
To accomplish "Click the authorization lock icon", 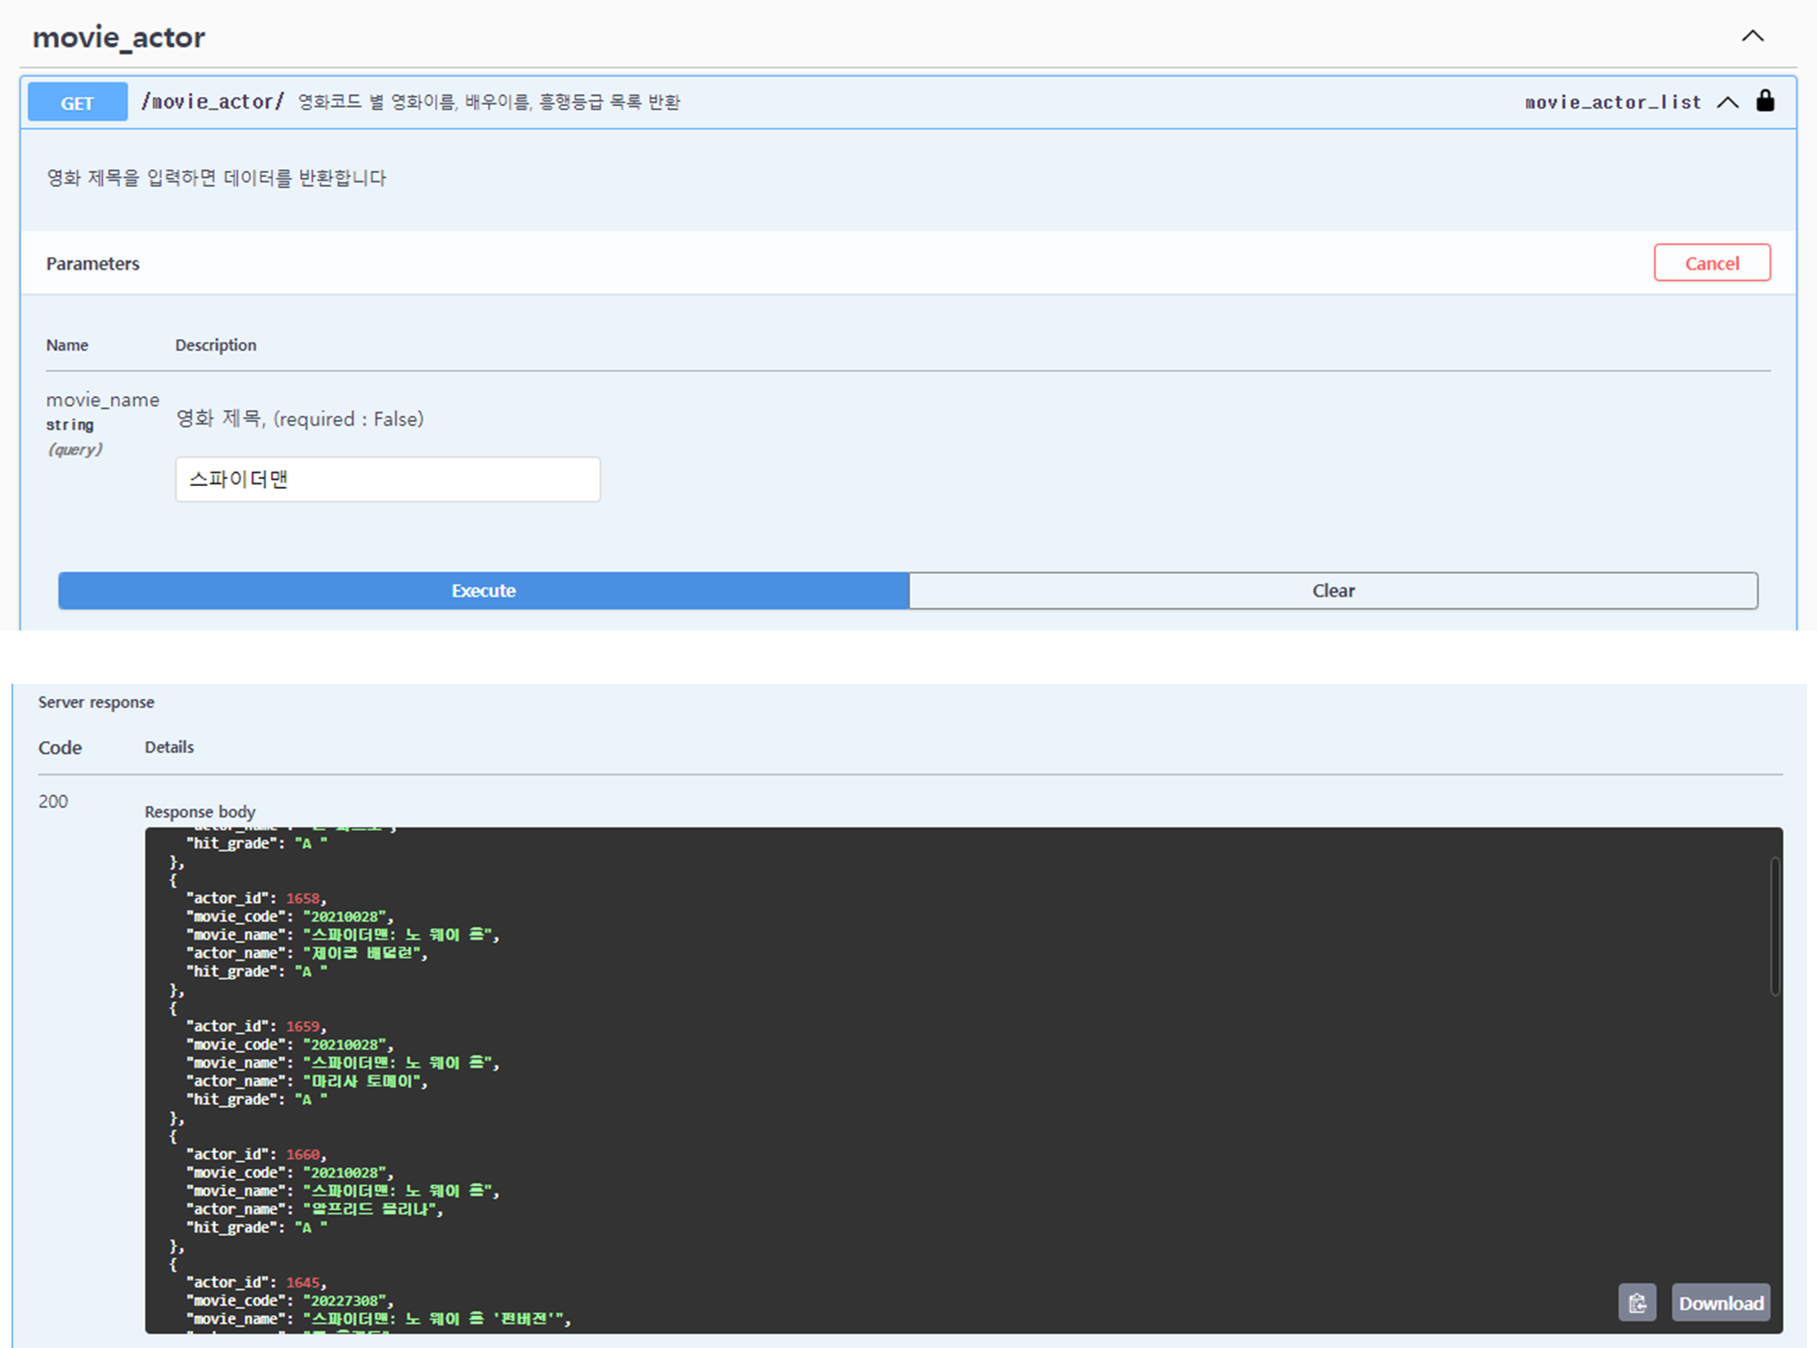I will point(1764,101).
